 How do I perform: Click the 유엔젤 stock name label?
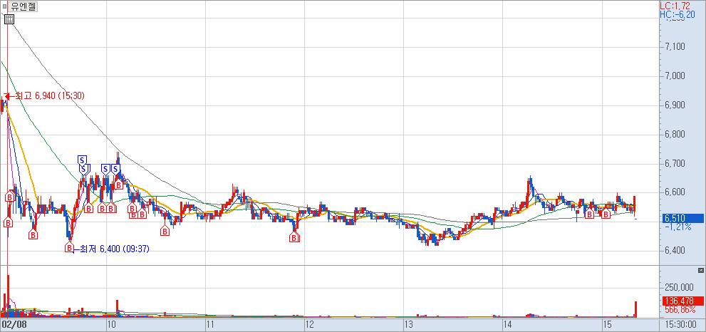pos(24,6)
